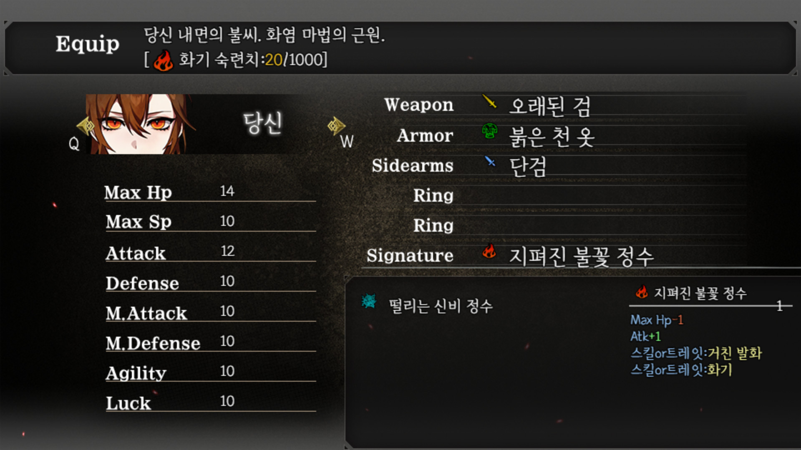Viewport: 801px width, 450px height.
Task: Click the small flame icon in stats comparison panel
Action: 642,292
